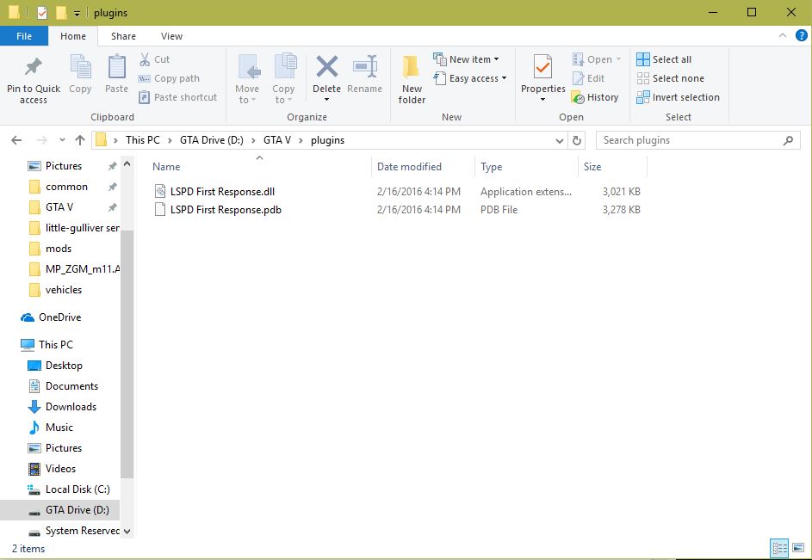This screenshot has height=560, width=812.
Task: Open the Recent locations dropdown arrow
Action: [x=62, y=140]
